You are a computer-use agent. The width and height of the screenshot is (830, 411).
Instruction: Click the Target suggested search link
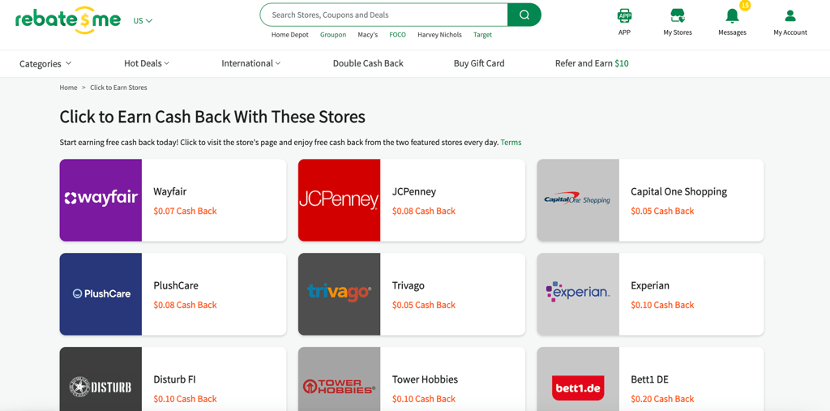pyautogui.click(x=483, y=35)
